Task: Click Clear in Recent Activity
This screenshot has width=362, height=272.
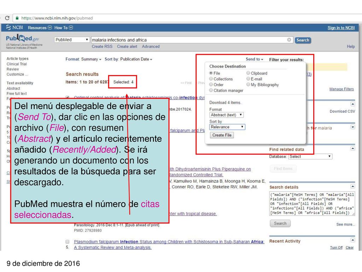Action: click(350, 248)
